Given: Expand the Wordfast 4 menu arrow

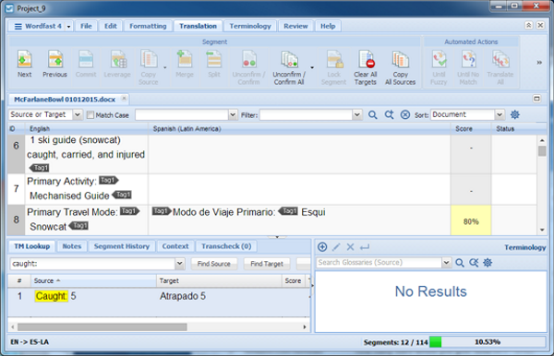Looking at the screenshot, I should [x=69, y=27].
